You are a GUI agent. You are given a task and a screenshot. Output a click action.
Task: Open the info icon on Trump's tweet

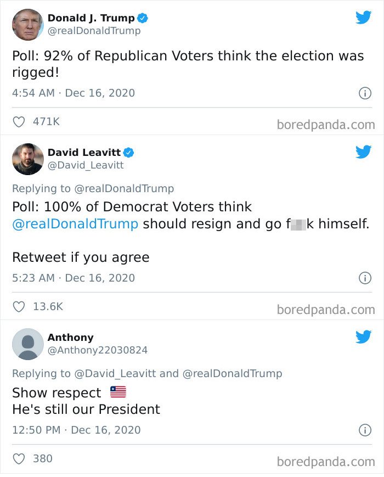tap(365, 93)
